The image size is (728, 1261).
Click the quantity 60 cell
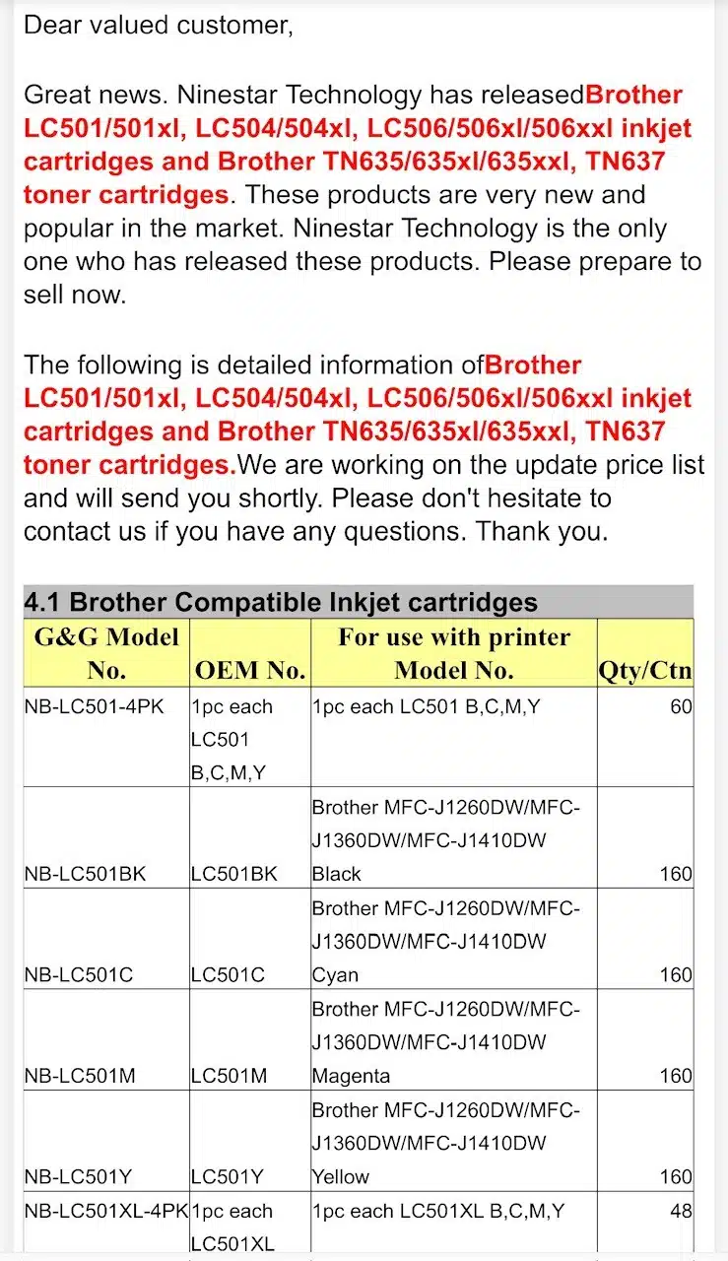pyautogui.click(x=681, y=706)
